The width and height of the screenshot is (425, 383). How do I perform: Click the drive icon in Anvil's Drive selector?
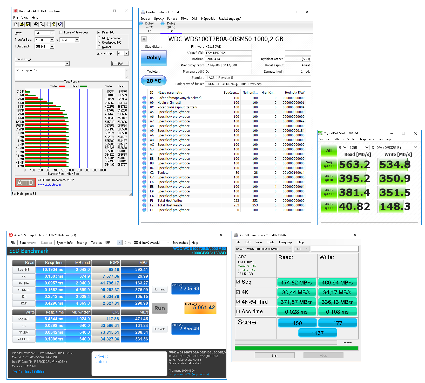coord(136,243)
